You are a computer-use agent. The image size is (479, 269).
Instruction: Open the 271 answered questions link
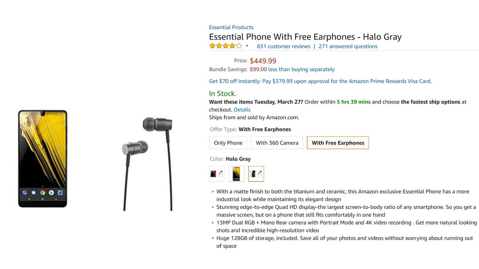coord(348,46)
